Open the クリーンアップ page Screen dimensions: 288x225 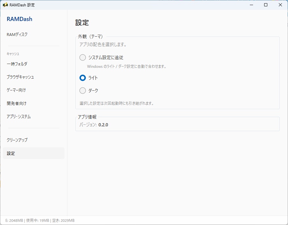[x=34, y=140]
